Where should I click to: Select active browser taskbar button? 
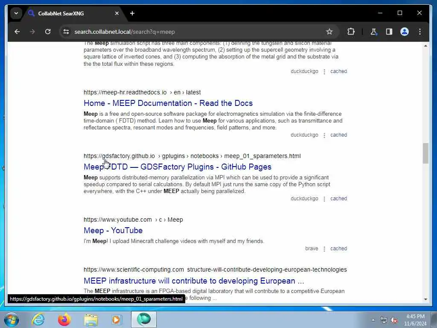click(144, 319)
